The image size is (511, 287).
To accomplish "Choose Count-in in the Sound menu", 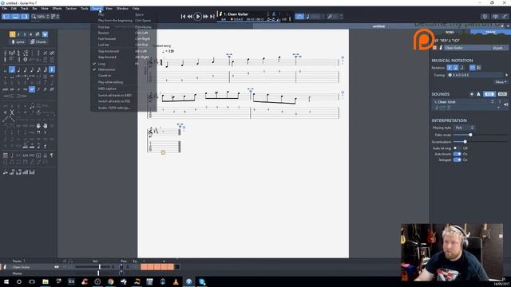I will [124, 76].
